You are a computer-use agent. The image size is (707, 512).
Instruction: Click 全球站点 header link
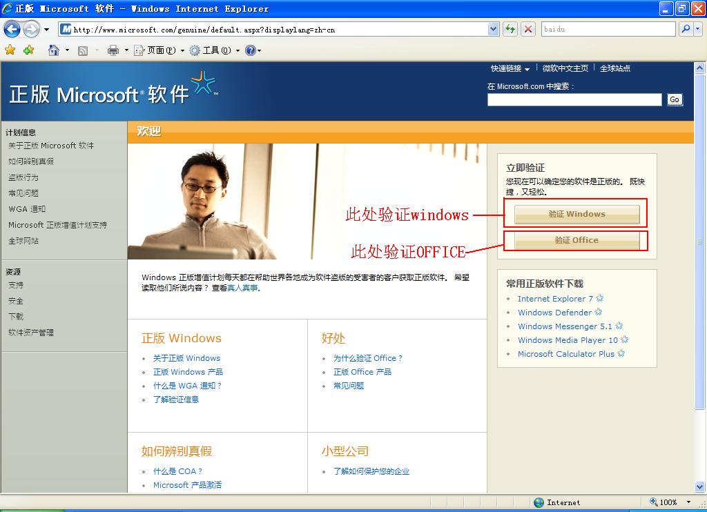(x=615, y=68)
